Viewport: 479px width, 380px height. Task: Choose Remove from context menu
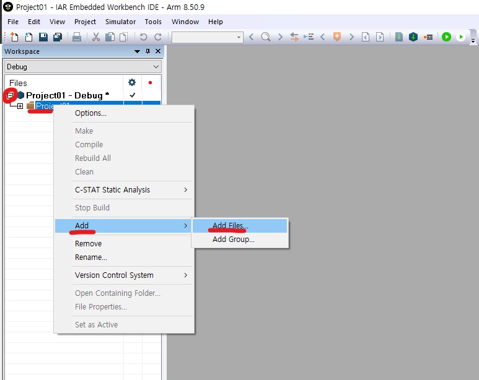[125, 244]
